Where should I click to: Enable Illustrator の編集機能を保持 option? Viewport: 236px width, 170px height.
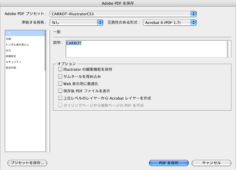point(60,69)
